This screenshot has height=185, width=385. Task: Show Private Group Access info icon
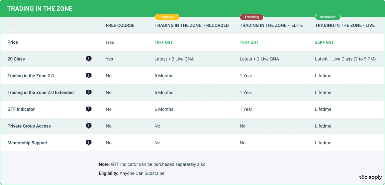click(x=89, y=126)
